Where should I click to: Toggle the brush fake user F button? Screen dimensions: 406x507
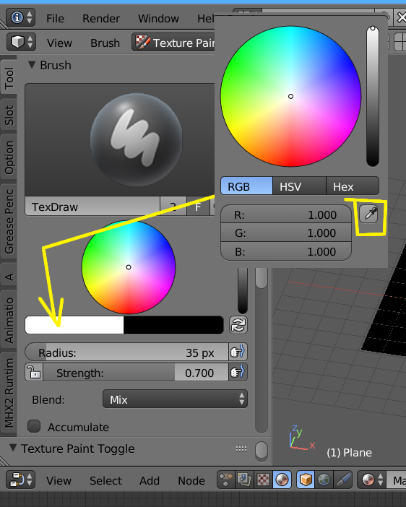[198, 207]
